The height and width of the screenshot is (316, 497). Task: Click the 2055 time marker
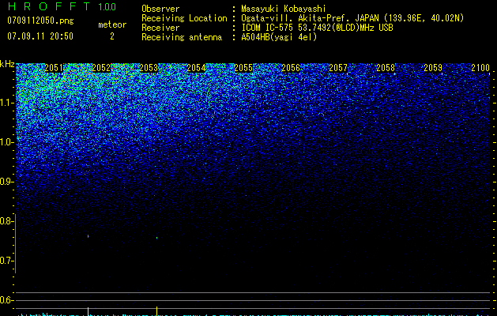tap(243, 68)
